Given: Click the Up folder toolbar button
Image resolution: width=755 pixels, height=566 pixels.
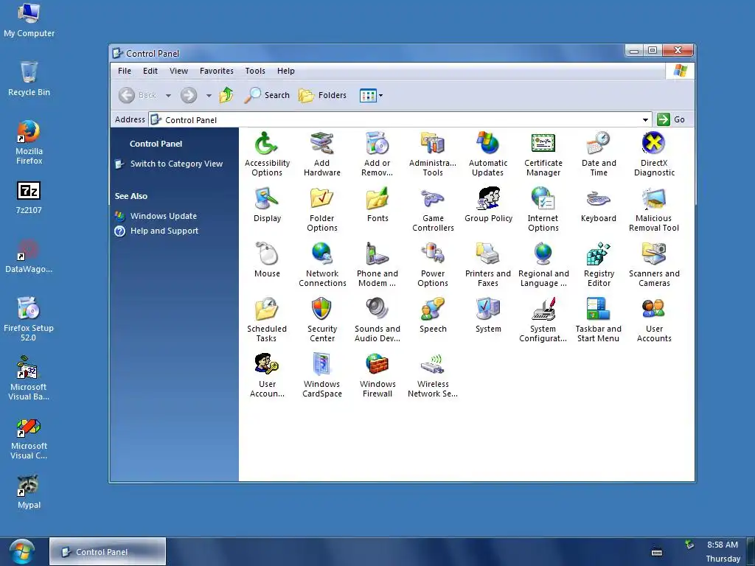Looking at the screenshot, I should pos(226,95).
